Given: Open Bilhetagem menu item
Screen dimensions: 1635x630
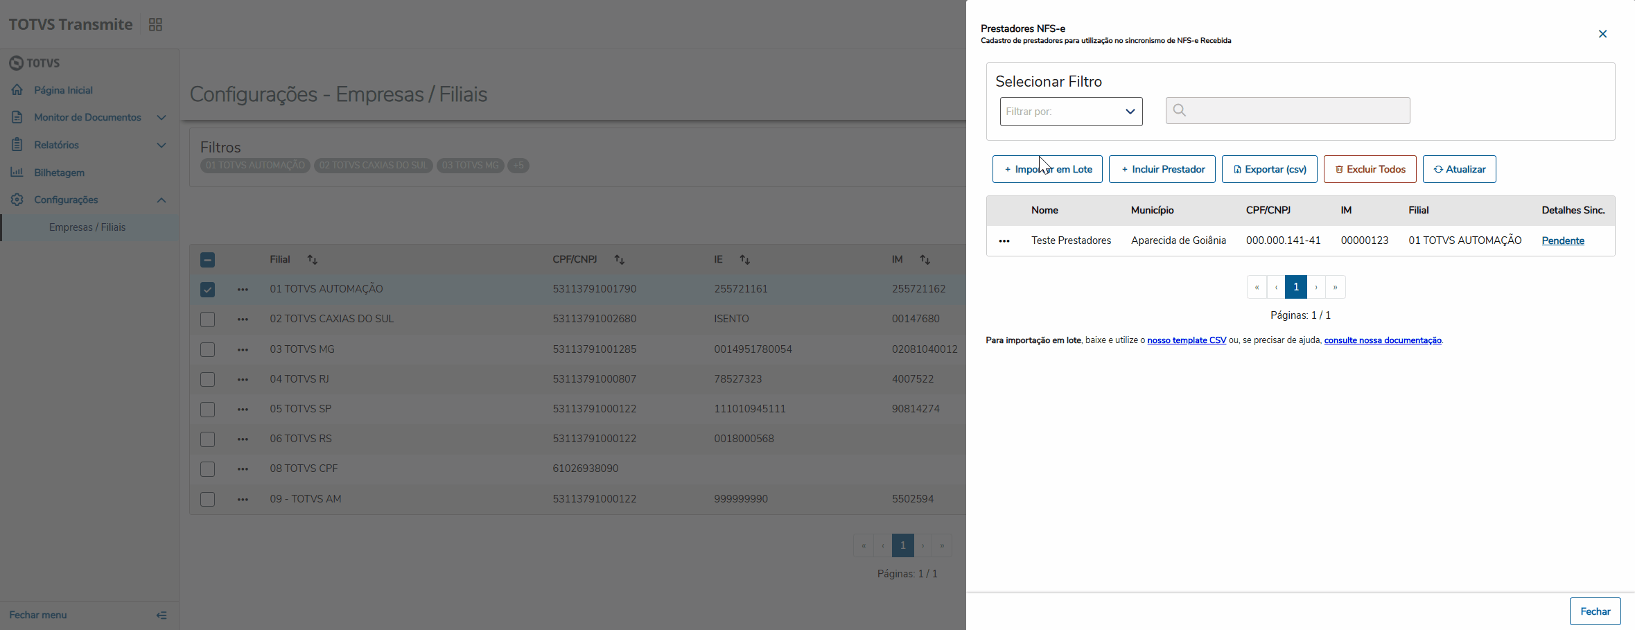Looking at the screenshot, I should 59,173.
